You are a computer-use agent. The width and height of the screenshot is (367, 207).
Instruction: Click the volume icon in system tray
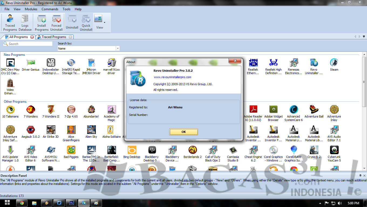pos(340,203)
